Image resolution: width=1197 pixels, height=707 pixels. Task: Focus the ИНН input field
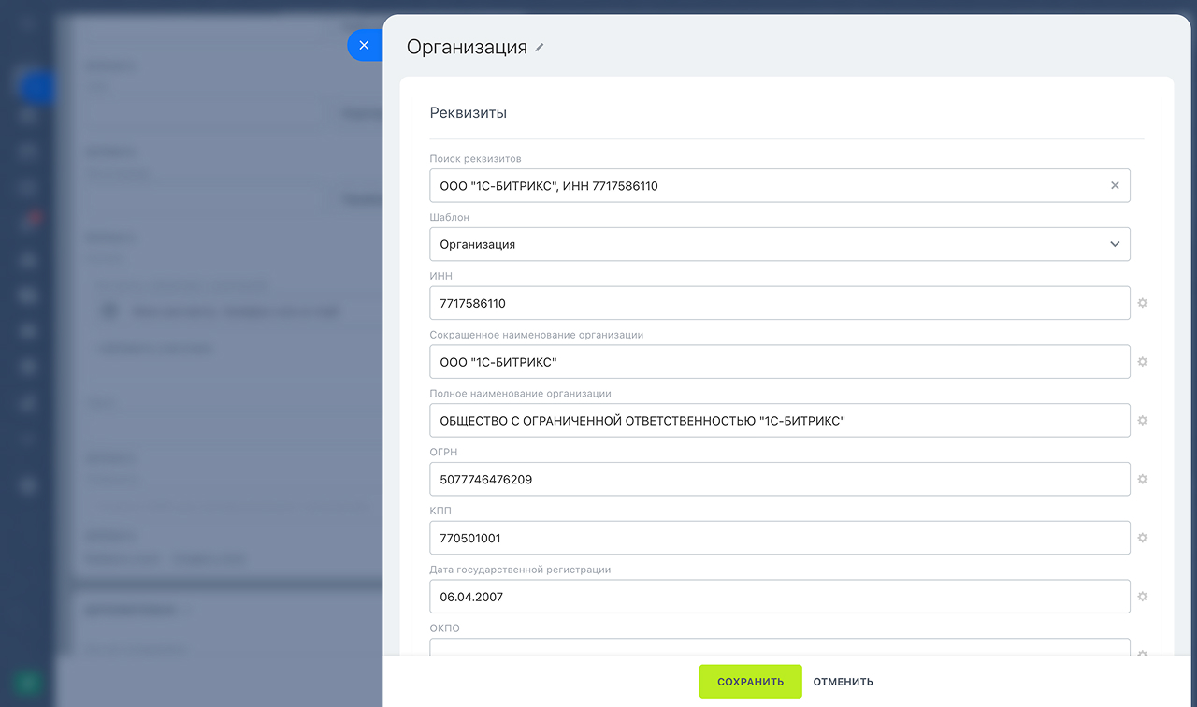(x=780, y=303)
